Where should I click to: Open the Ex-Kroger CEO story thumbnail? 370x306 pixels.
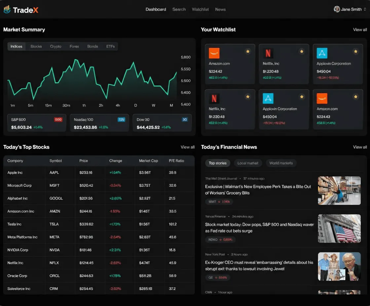click(339, 266)
